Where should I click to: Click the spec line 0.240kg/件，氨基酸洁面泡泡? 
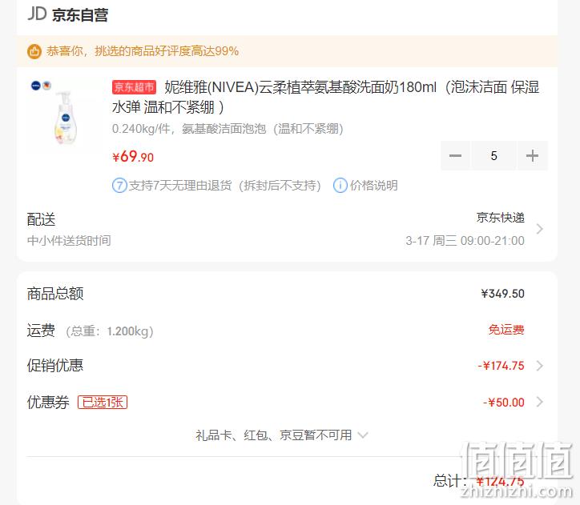(x=228, y=129)
